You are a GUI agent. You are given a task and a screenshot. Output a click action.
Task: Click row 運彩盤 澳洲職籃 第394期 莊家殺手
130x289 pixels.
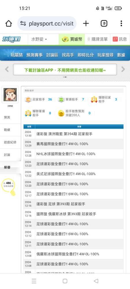coord(73,134)
